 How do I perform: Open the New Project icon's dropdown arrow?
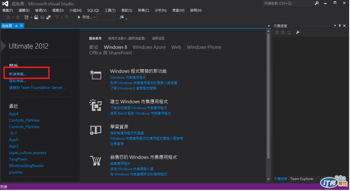click(31, 18)
